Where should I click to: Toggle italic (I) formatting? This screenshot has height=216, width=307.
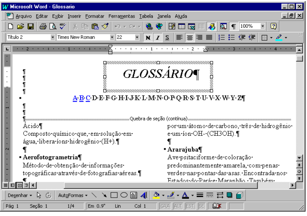click(x=158, y=37)
